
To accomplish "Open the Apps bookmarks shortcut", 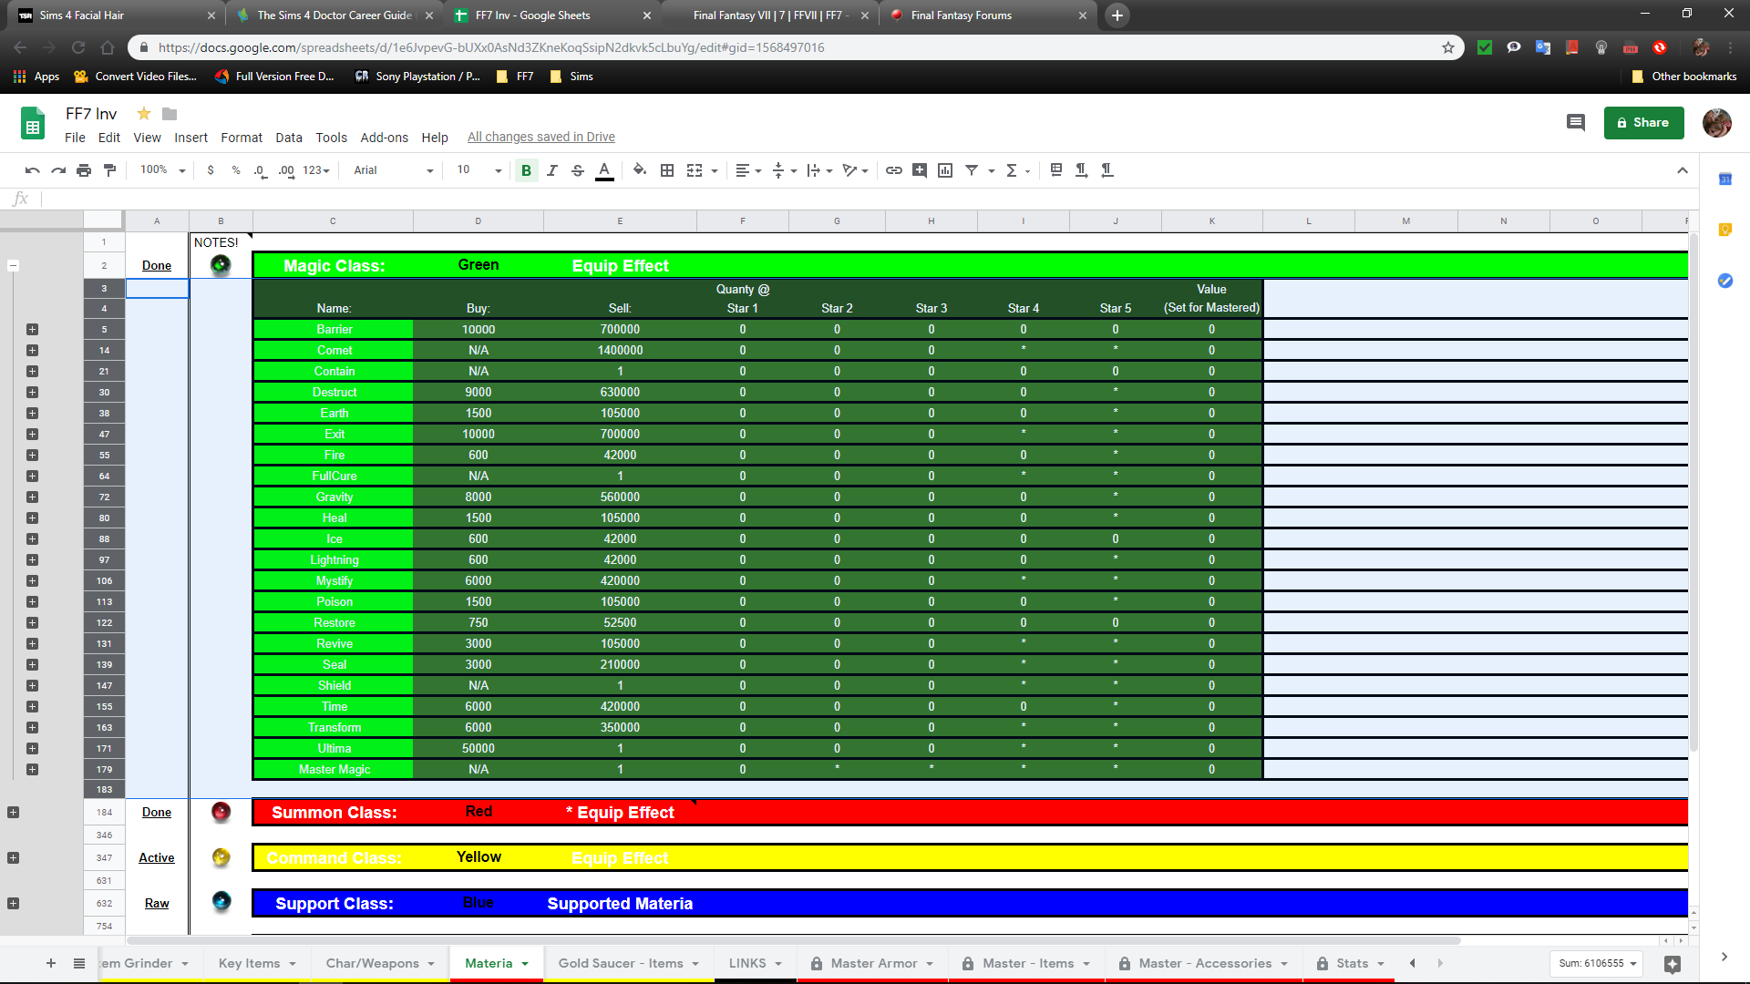I will coord(36,77).
